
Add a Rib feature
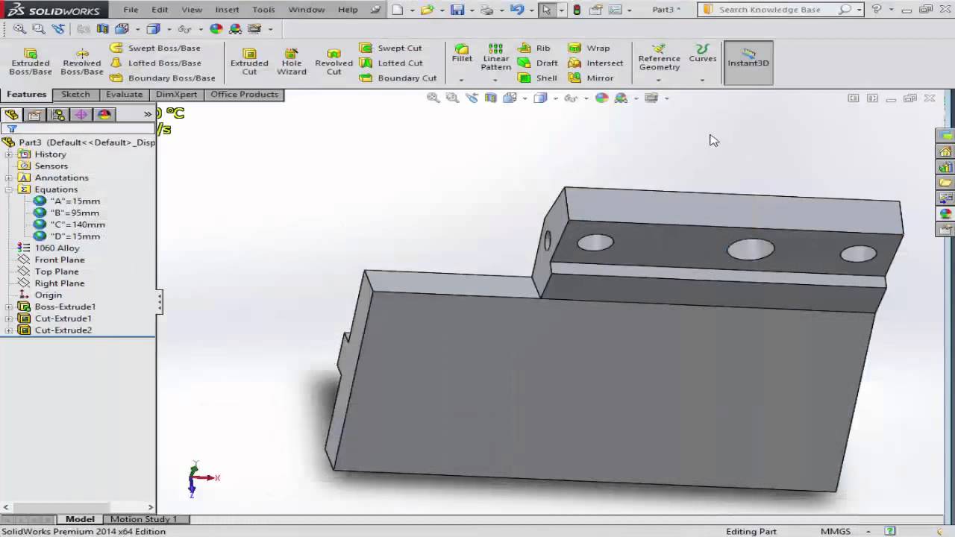[x=534, y=48]
